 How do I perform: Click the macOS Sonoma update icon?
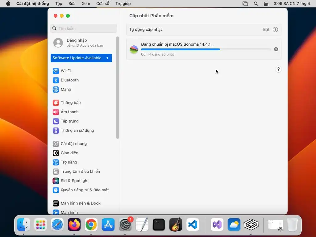pyautogui.click(x=134, y=49)
